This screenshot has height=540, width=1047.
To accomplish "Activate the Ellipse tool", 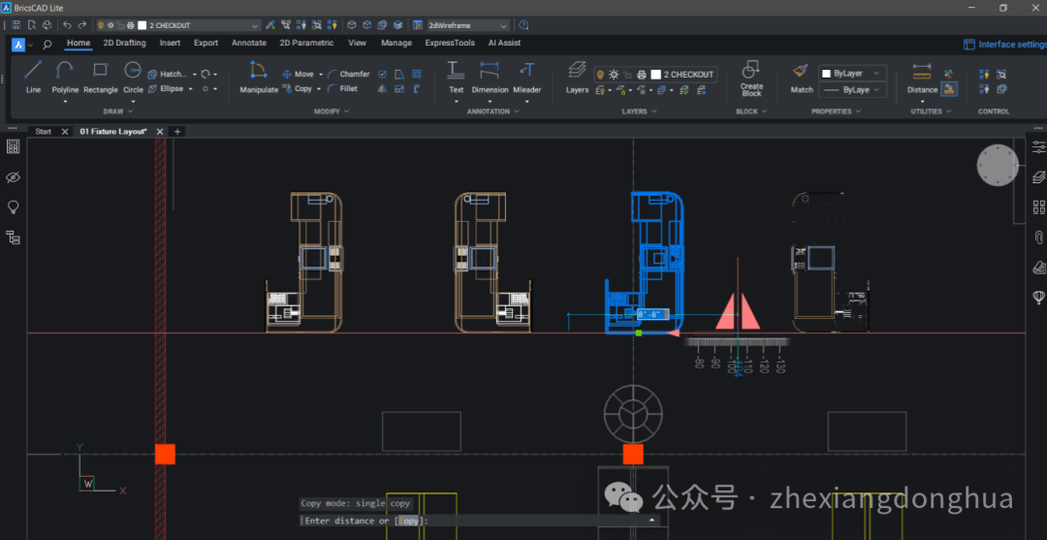I will (167, 88).
